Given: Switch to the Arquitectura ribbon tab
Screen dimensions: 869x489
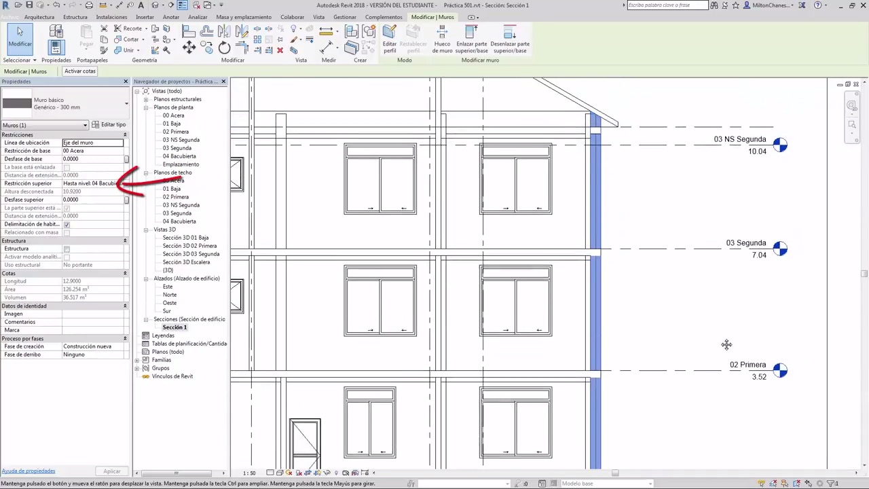Looking at the screenshot, I should pyautogui.click(x=39, y=17).
